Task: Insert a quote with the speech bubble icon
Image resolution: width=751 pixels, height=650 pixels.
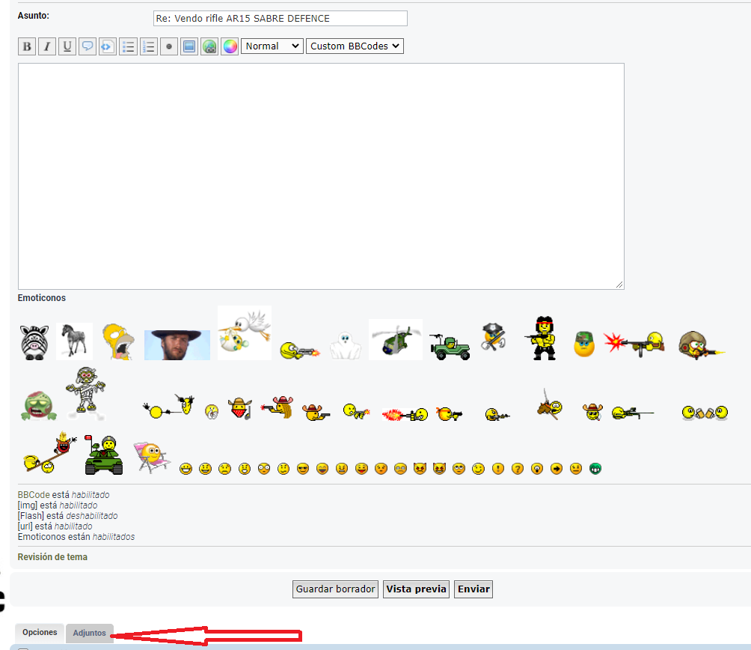Action: tap(88, 46)
